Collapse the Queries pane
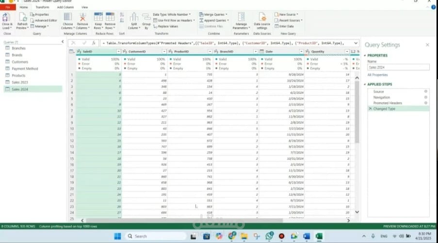This screenshot has width=438, height=243. click(x=63, y=42)
